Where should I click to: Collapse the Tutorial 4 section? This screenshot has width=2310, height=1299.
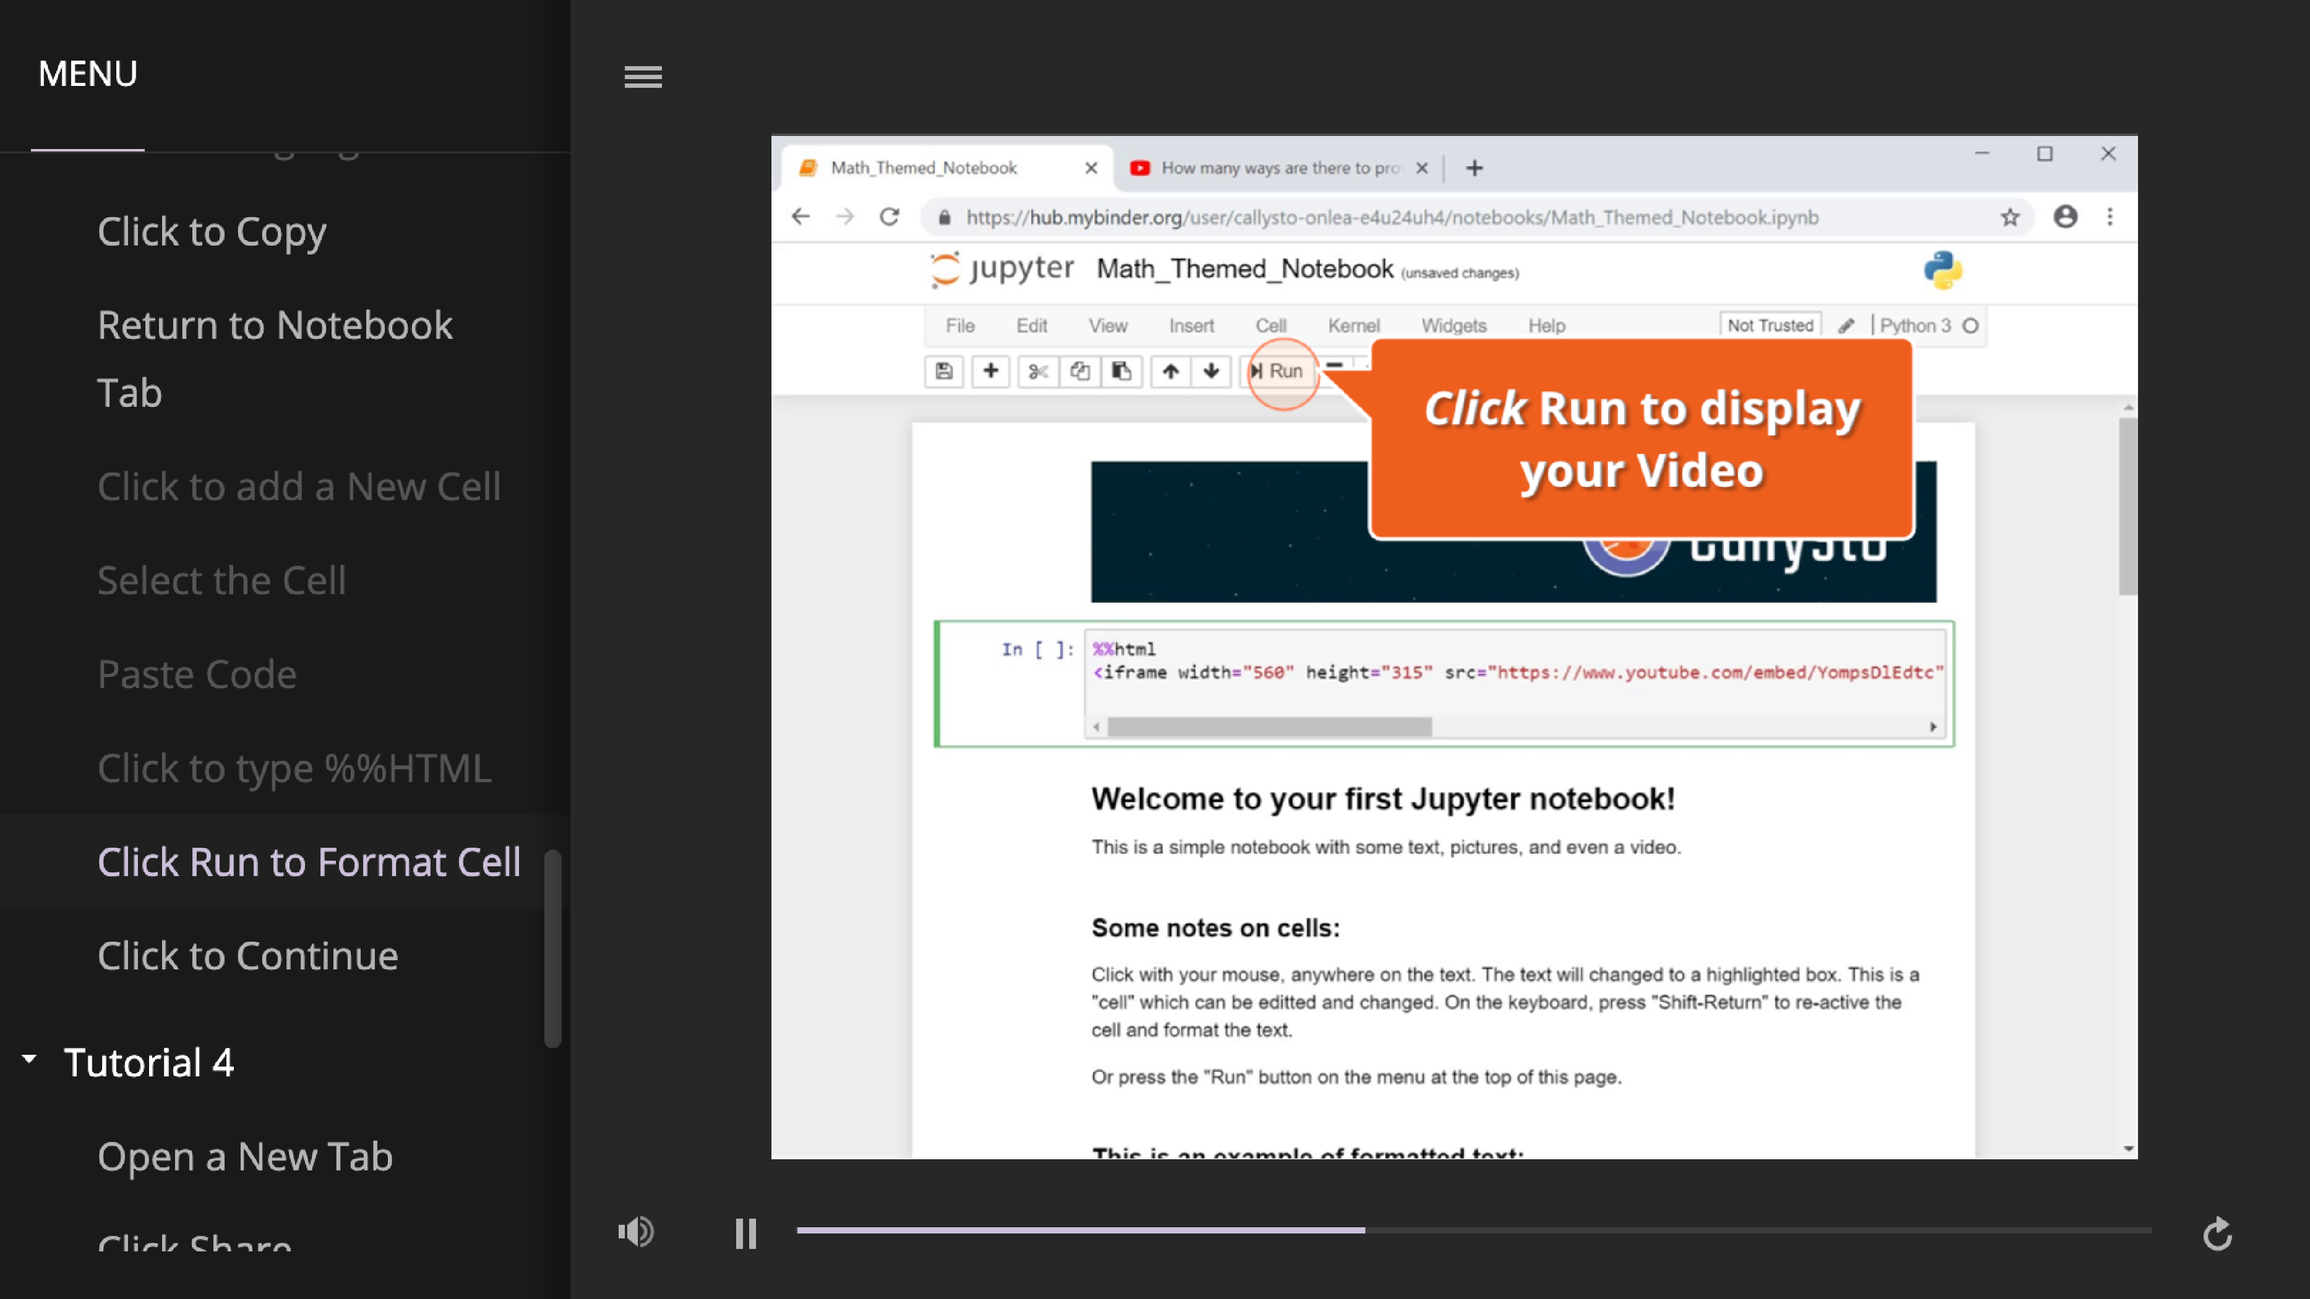click(30, 1060)
